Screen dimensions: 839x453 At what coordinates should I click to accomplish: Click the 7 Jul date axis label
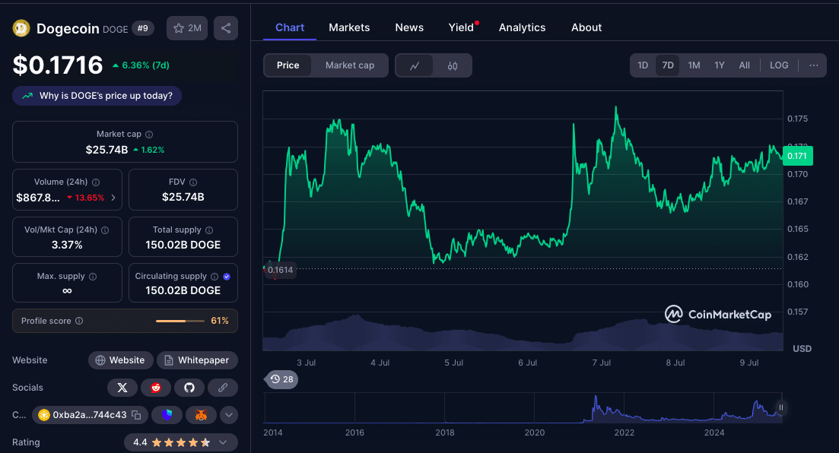tap(602, 363)
